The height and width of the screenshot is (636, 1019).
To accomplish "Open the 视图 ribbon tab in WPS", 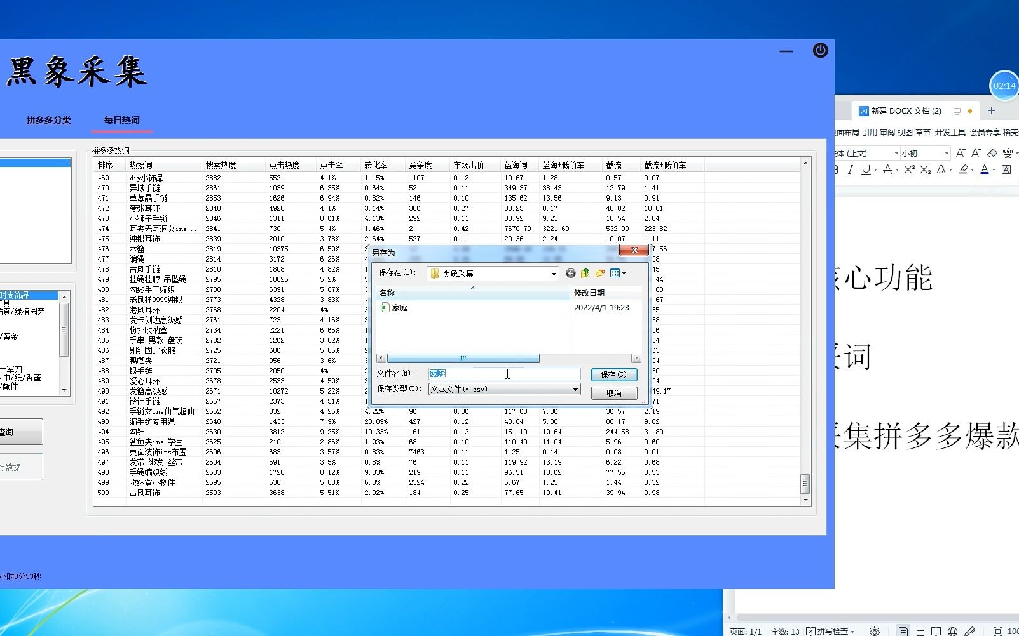I will click(x=905, y=132).
